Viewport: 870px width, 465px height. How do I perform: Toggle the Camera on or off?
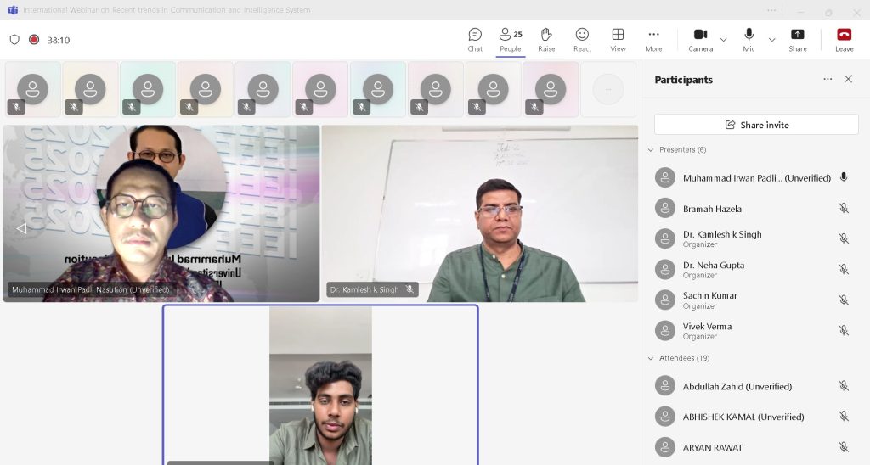(700, 39)
